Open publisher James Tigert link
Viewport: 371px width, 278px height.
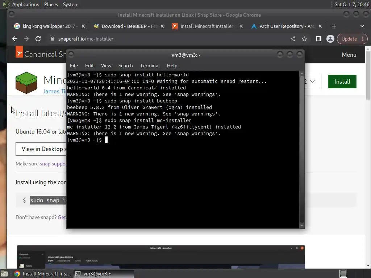(55, 92)
